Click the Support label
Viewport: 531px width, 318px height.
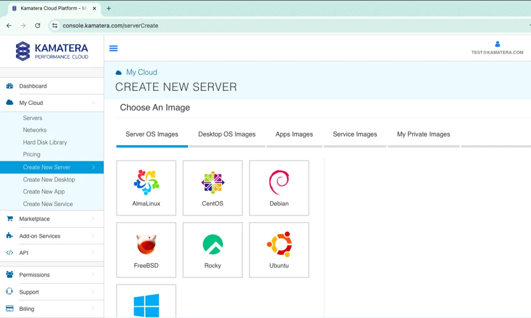[29, 292]
